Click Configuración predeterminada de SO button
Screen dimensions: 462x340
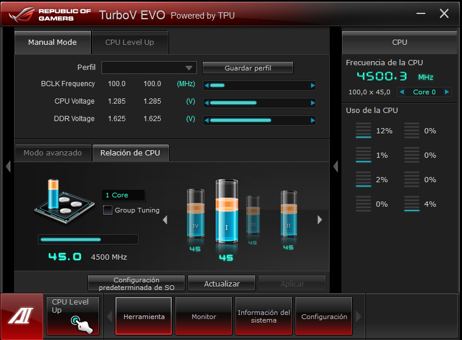click(136, 284)
